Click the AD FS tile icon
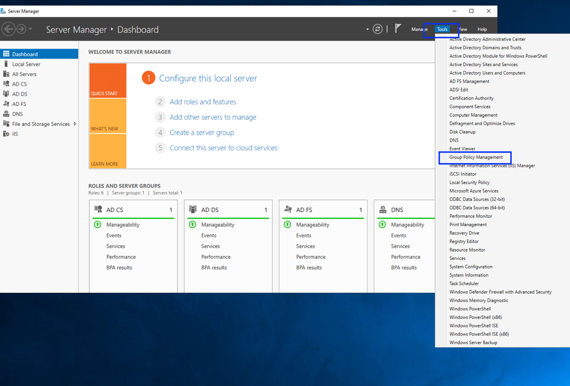This screenshot has width=570, height=386. click(x=288, y=210)
